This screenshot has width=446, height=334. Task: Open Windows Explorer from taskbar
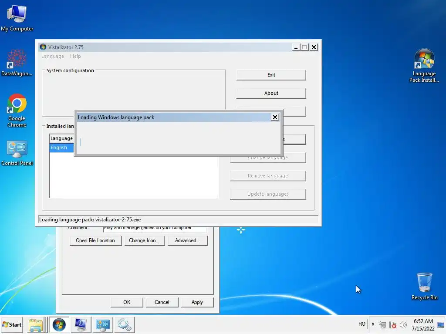tap(35, 324)
